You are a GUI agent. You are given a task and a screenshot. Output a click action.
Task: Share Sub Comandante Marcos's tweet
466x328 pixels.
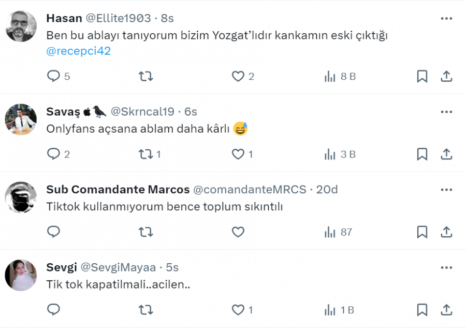click(x=446, y=232)
